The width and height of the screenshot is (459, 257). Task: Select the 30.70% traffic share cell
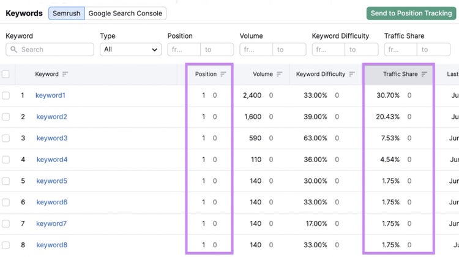click(x=388, y=95)
